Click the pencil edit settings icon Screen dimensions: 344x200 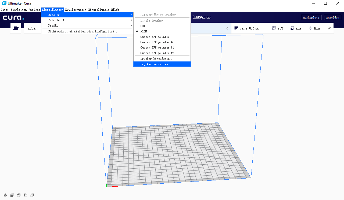coord(329,28)
